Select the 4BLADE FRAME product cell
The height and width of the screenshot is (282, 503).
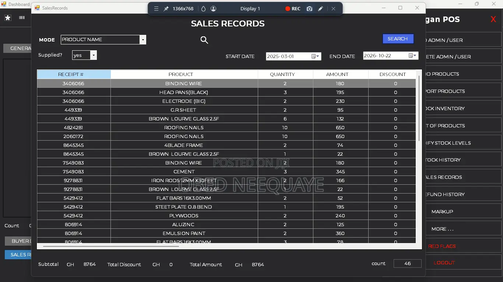(184, 145)
